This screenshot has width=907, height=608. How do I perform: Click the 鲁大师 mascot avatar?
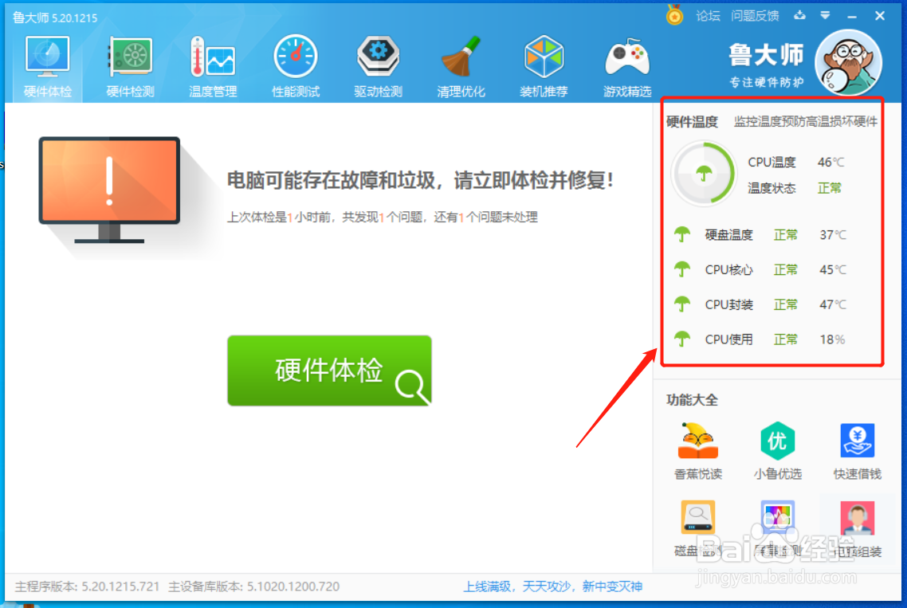(848, 62)
